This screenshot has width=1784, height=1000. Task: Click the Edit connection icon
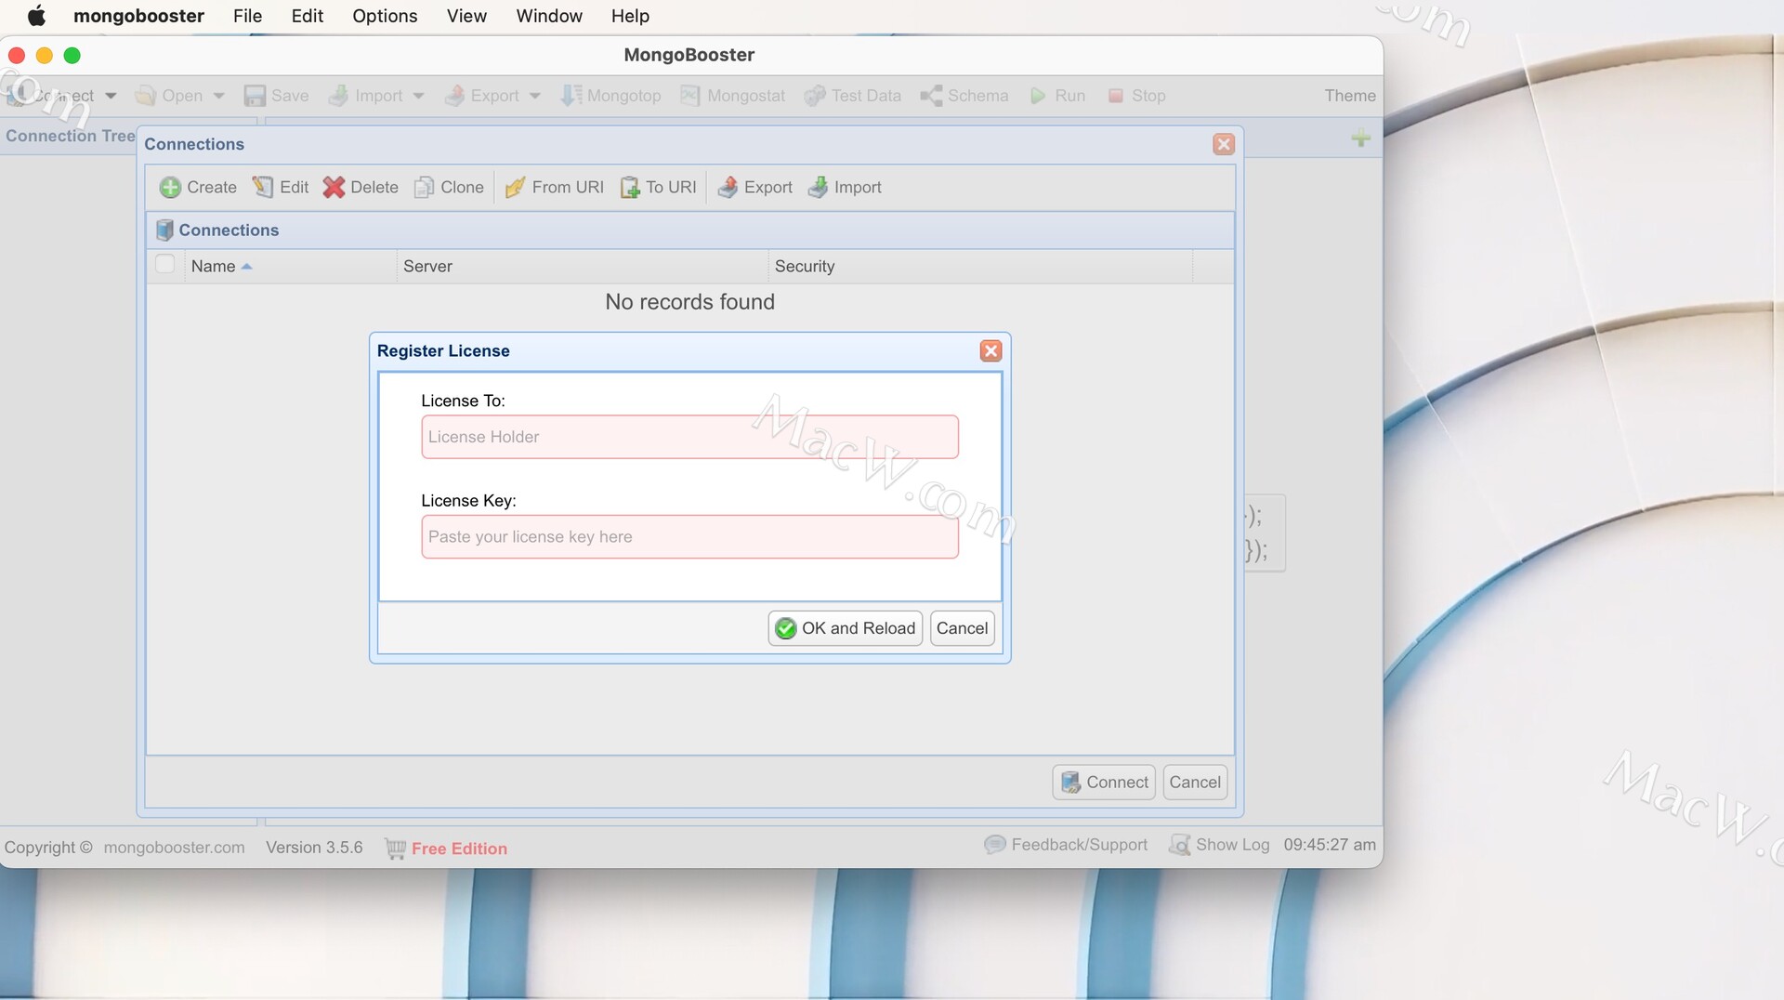click(x=263, y=188)
